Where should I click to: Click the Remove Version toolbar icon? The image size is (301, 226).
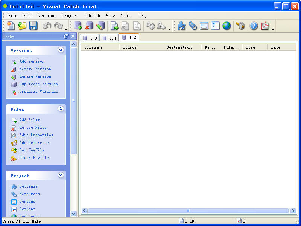(89, 26)
